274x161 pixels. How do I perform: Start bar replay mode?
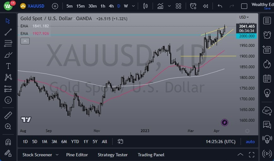[206, 6]
